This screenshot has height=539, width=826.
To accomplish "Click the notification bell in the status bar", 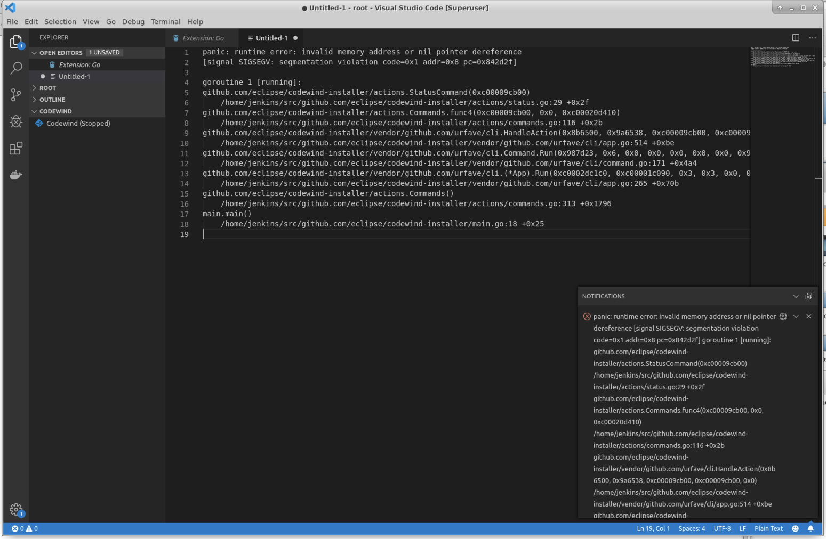I will [812, 528].
